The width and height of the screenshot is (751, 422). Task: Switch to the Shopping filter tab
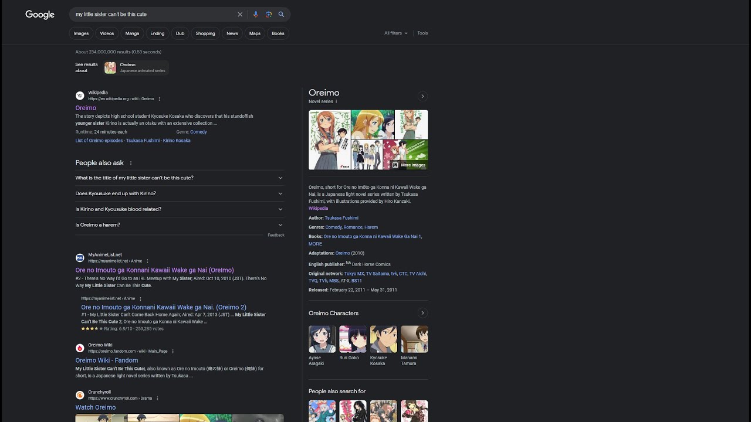[x=205, y=33]
